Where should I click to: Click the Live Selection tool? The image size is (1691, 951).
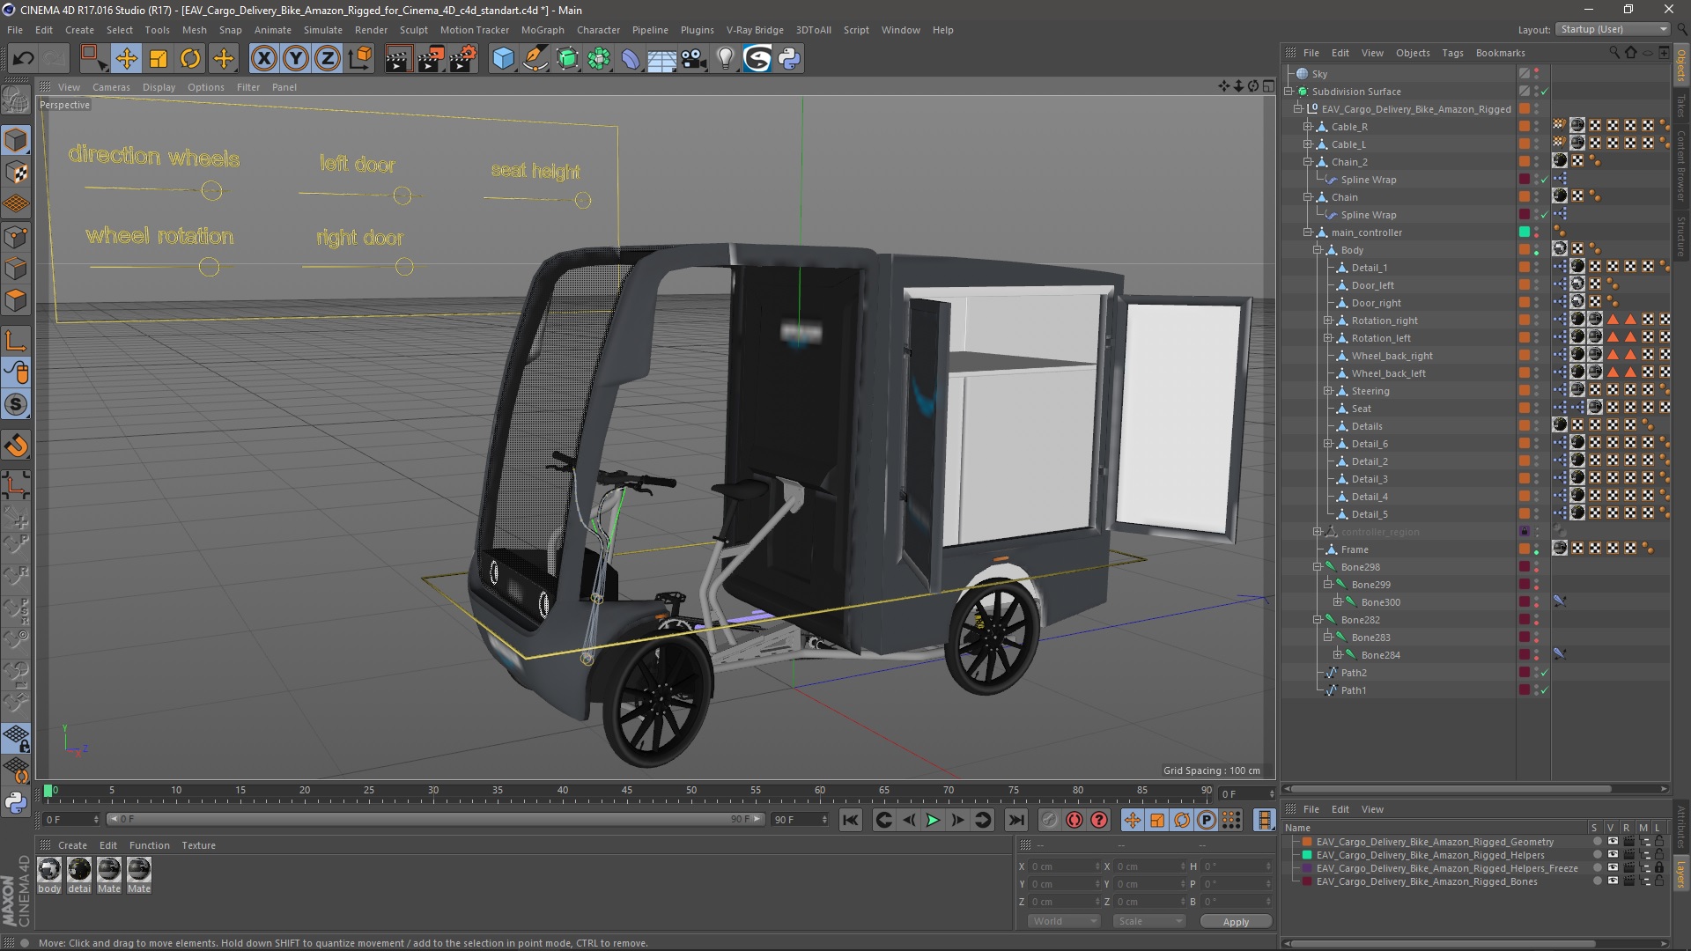(x=92, y=59)
